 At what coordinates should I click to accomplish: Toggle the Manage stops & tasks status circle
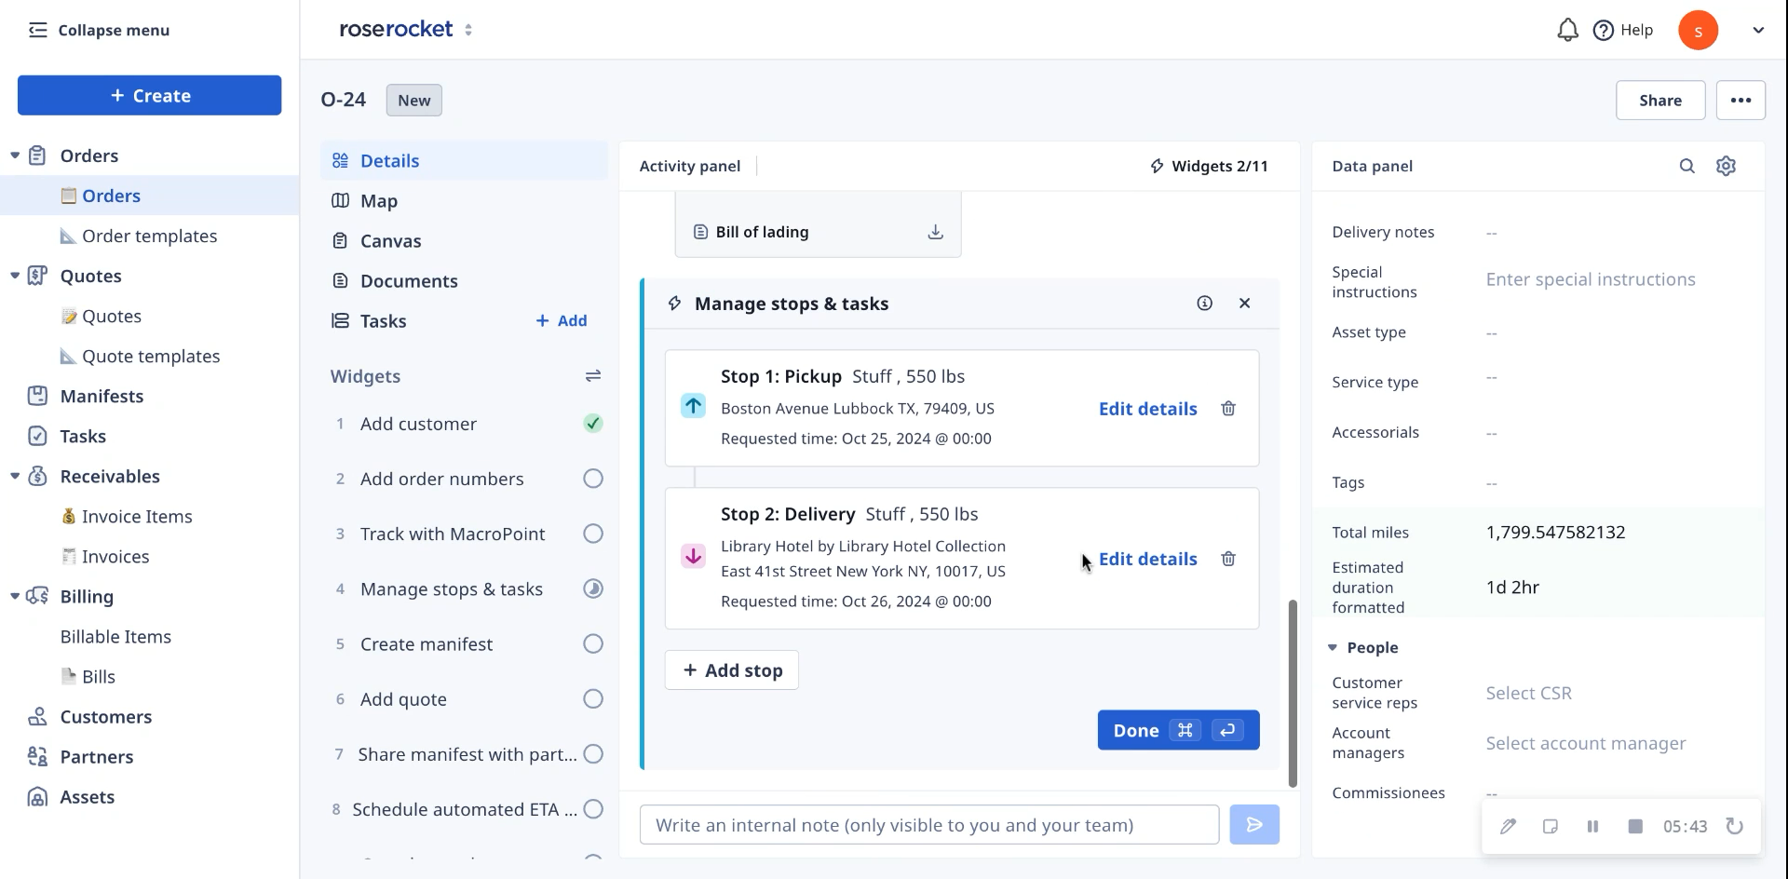593,588
